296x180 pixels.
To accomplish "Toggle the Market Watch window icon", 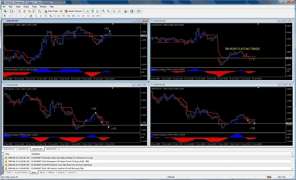I will click(19, 11).
